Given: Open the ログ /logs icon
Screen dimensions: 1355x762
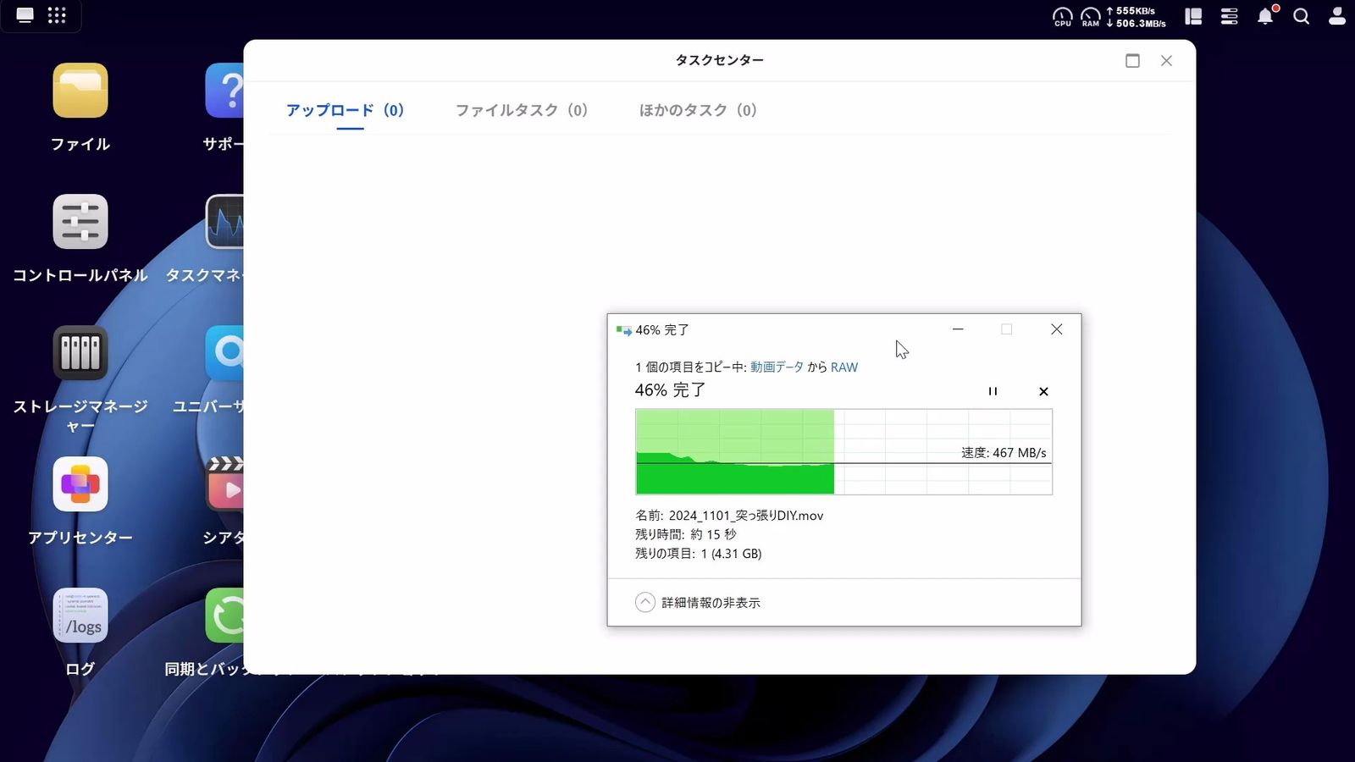Looking at the screenshot, I should click(80, 616).
